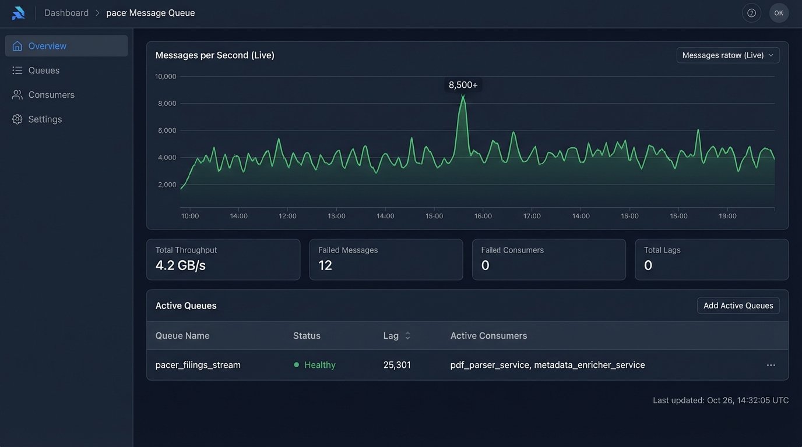Screen dimensions: 802x447
Task: Select the Total Throughput stat card
Action: click(223, 260)
